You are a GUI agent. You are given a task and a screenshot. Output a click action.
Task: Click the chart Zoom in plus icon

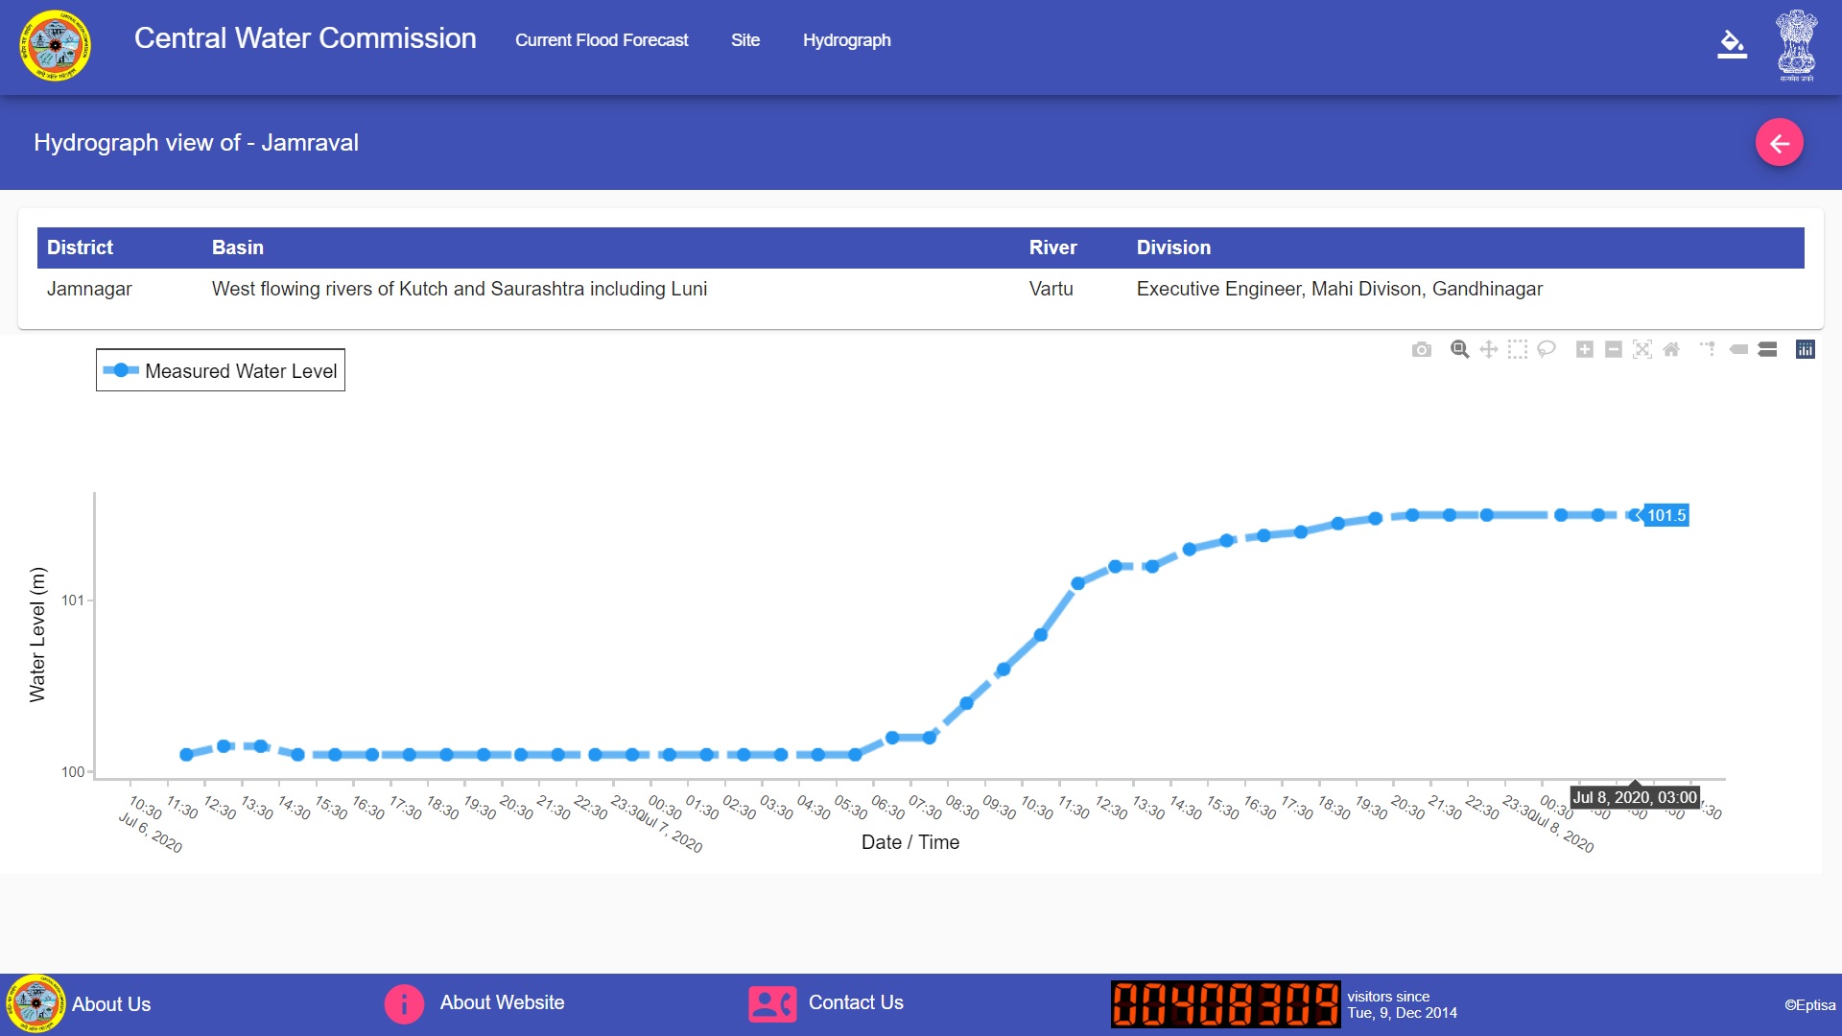pyautogui.click(x=1584, y=350)
